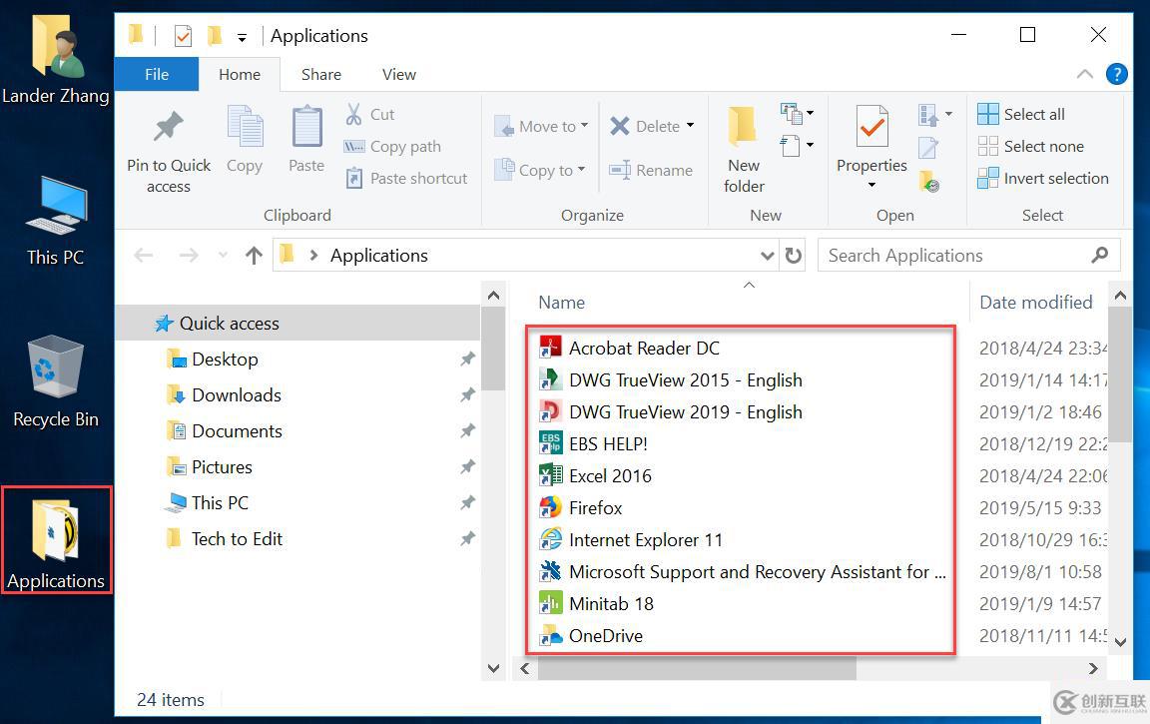Viewport: 1150px width, 724px height.
Task: Collapse the ribbon with the chevron
Action: [x=1085, y=74]
